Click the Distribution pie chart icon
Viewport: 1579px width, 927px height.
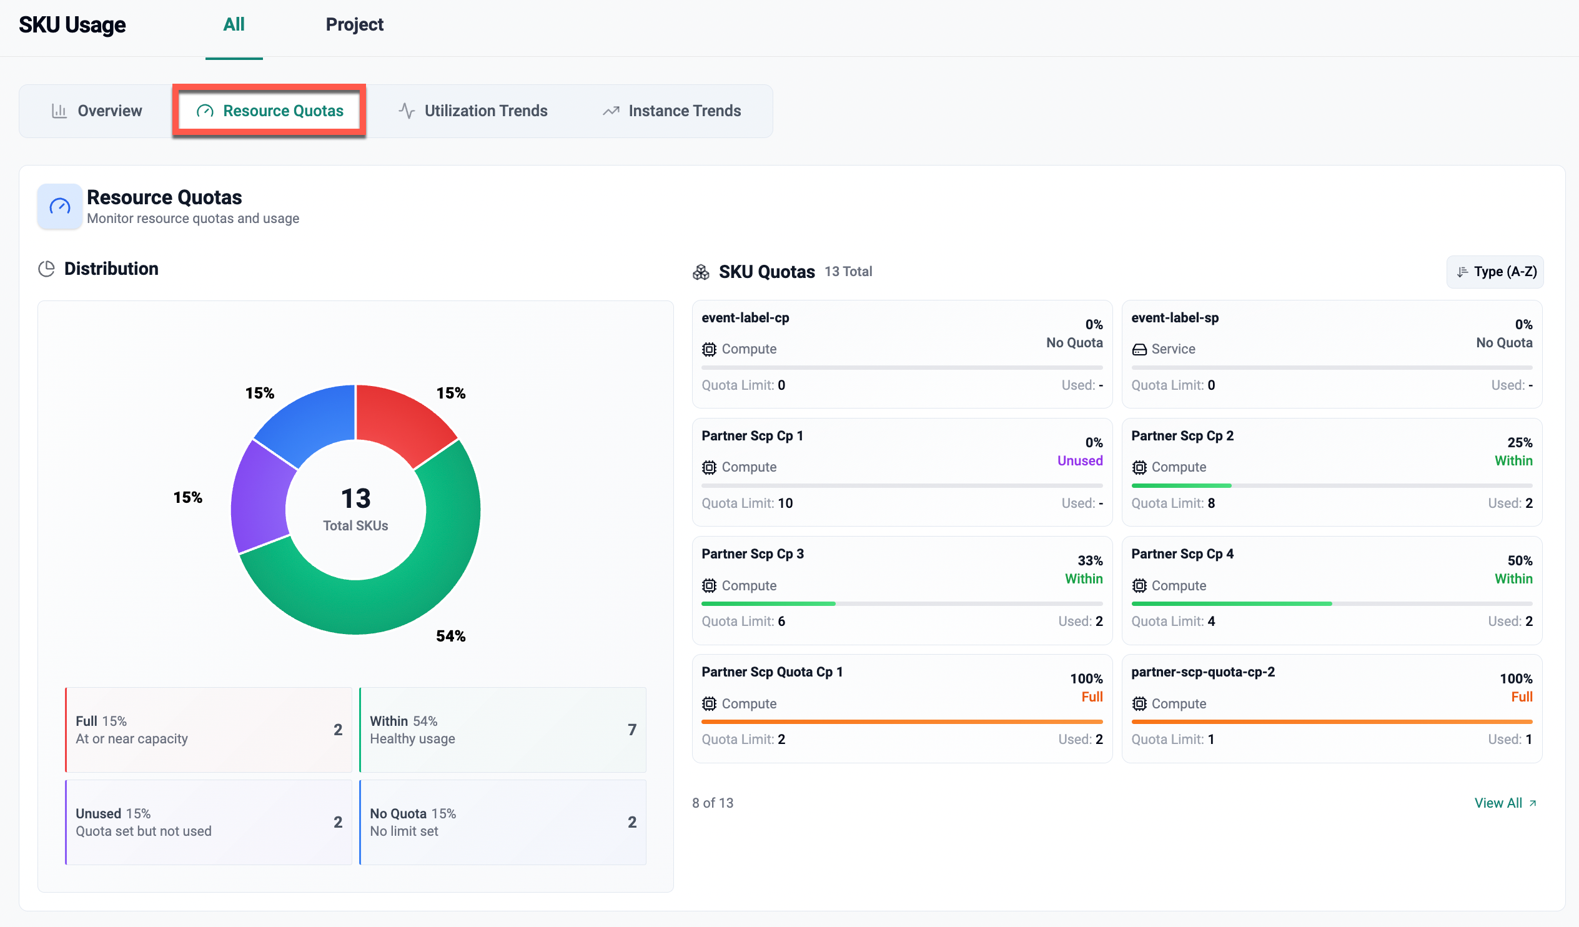tap(46, 269)
